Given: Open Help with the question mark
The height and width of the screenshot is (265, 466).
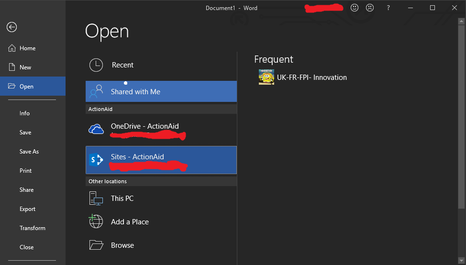Looking at the screenshot, I should [x=388, y=8].
